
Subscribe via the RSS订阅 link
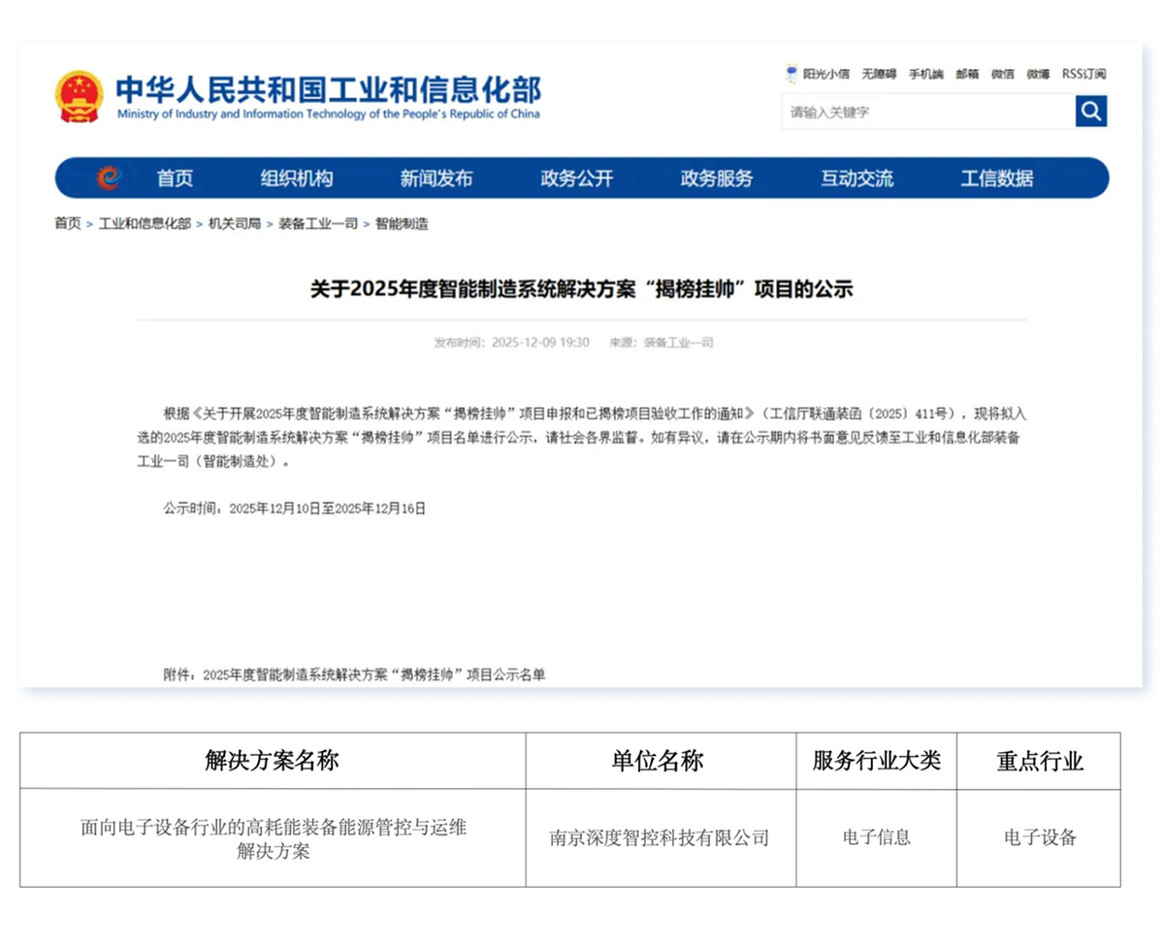pos(1083,74)
